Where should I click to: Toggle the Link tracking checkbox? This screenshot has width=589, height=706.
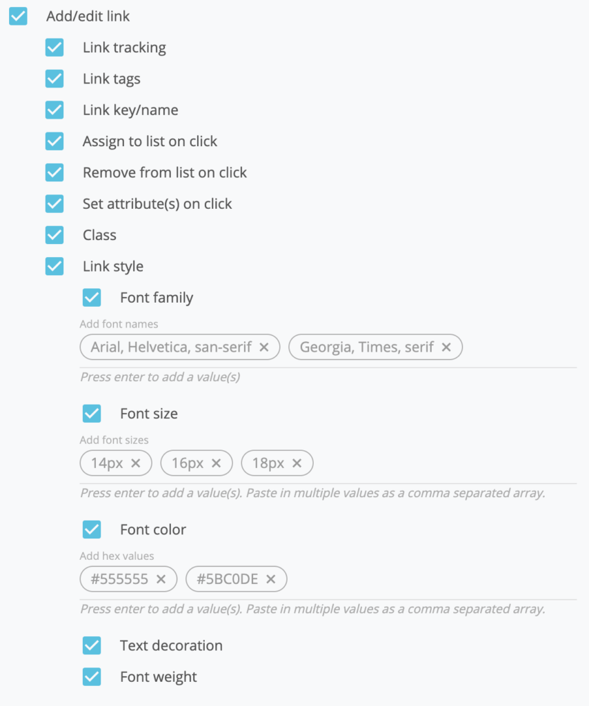click(54, 48)
